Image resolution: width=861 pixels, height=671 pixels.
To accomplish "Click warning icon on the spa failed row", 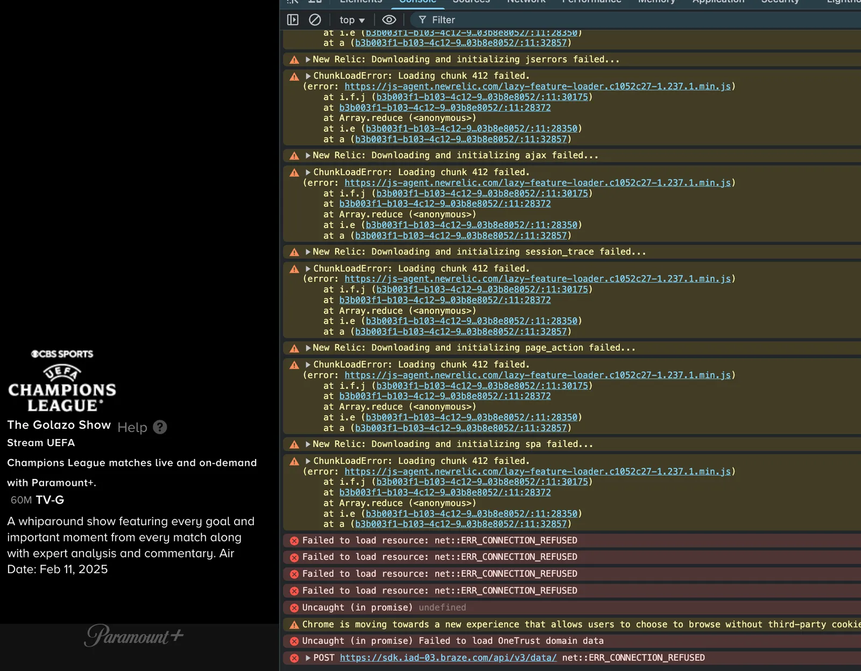I will (294, 445).
